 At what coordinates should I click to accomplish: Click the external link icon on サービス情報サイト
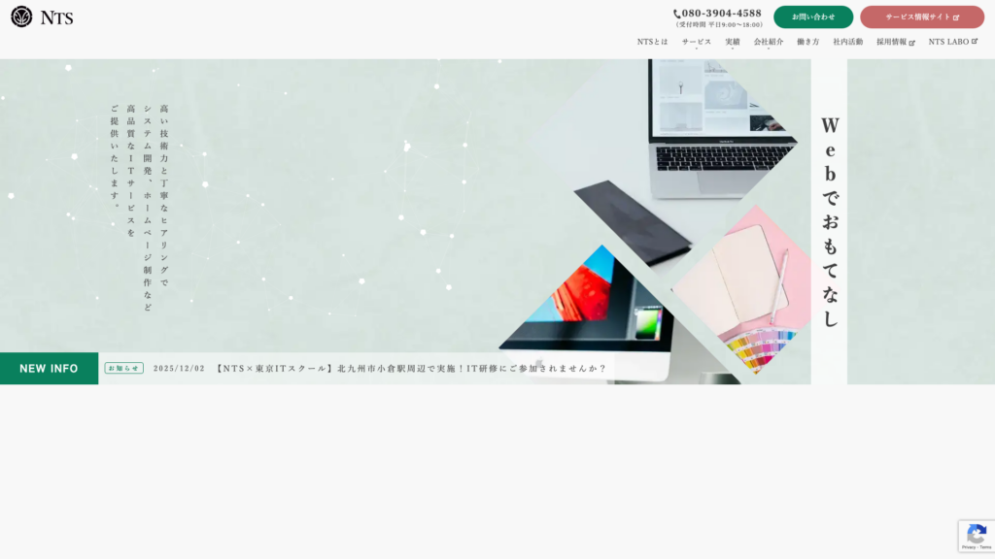tap(956, 17)
